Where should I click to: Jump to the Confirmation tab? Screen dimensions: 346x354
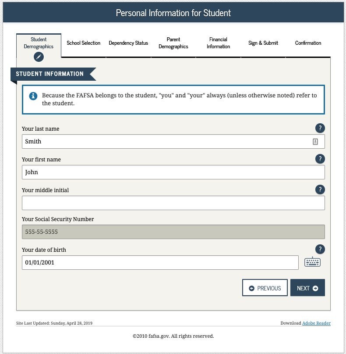(308, 43)
